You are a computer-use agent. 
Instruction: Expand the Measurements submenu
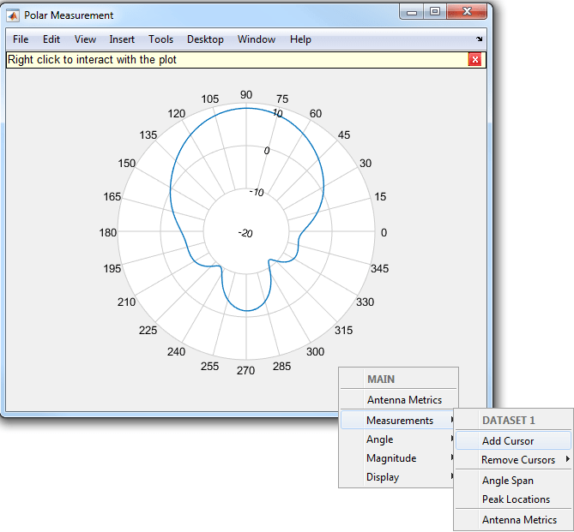[398, 420]
